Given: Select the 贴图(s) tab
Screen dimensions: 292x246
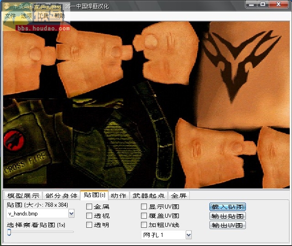Looking at the screenshot, I should pyautogui.click(x=94, y=195).
